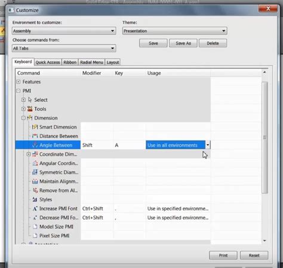The height and width of the screenshot is (268, 283).
Task: Close the Customize dialog
Action: pyautogui.click(x=268, y=8)
